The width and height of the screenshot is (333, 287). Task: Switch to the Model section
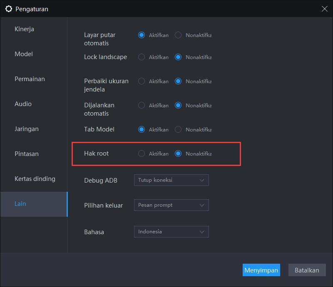(x=24, y=54)
